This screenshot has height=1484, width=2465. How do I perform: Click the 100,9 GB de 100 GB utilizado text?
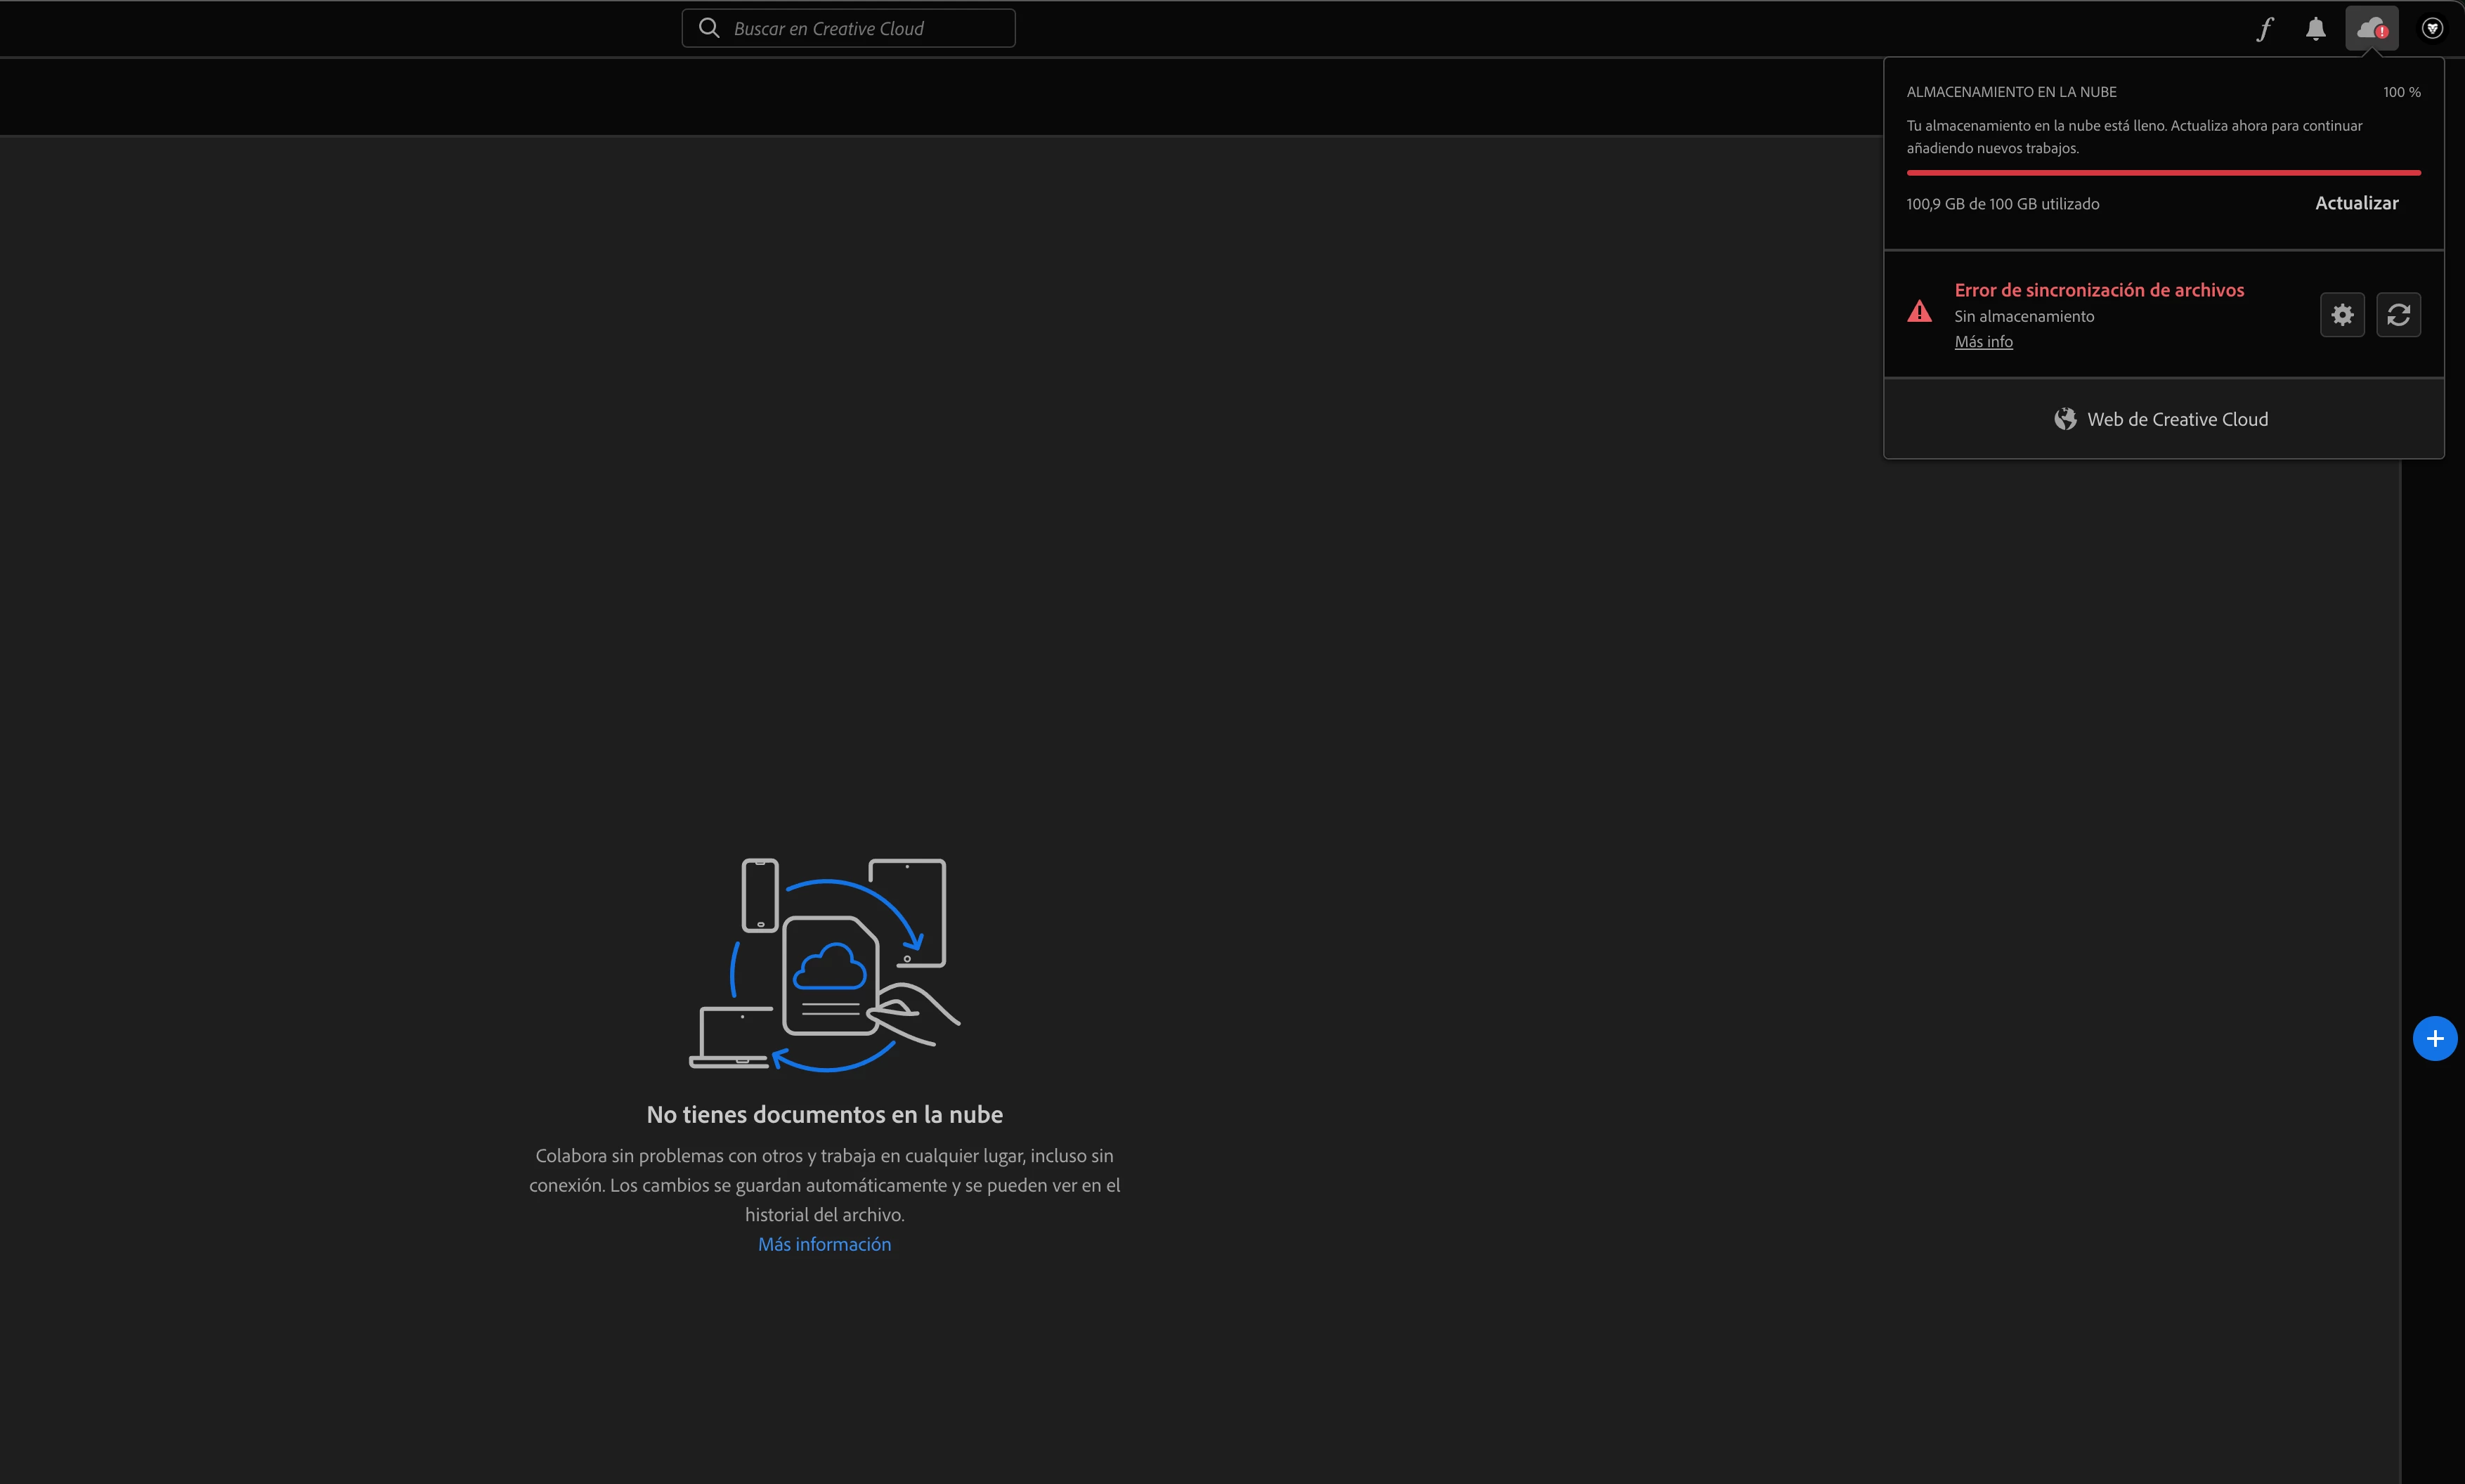2002,204
